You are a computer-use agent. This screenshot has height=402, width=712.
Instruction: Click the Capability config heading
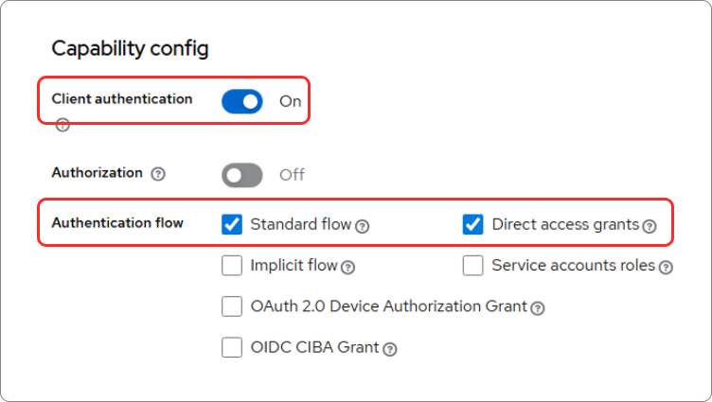130,48
